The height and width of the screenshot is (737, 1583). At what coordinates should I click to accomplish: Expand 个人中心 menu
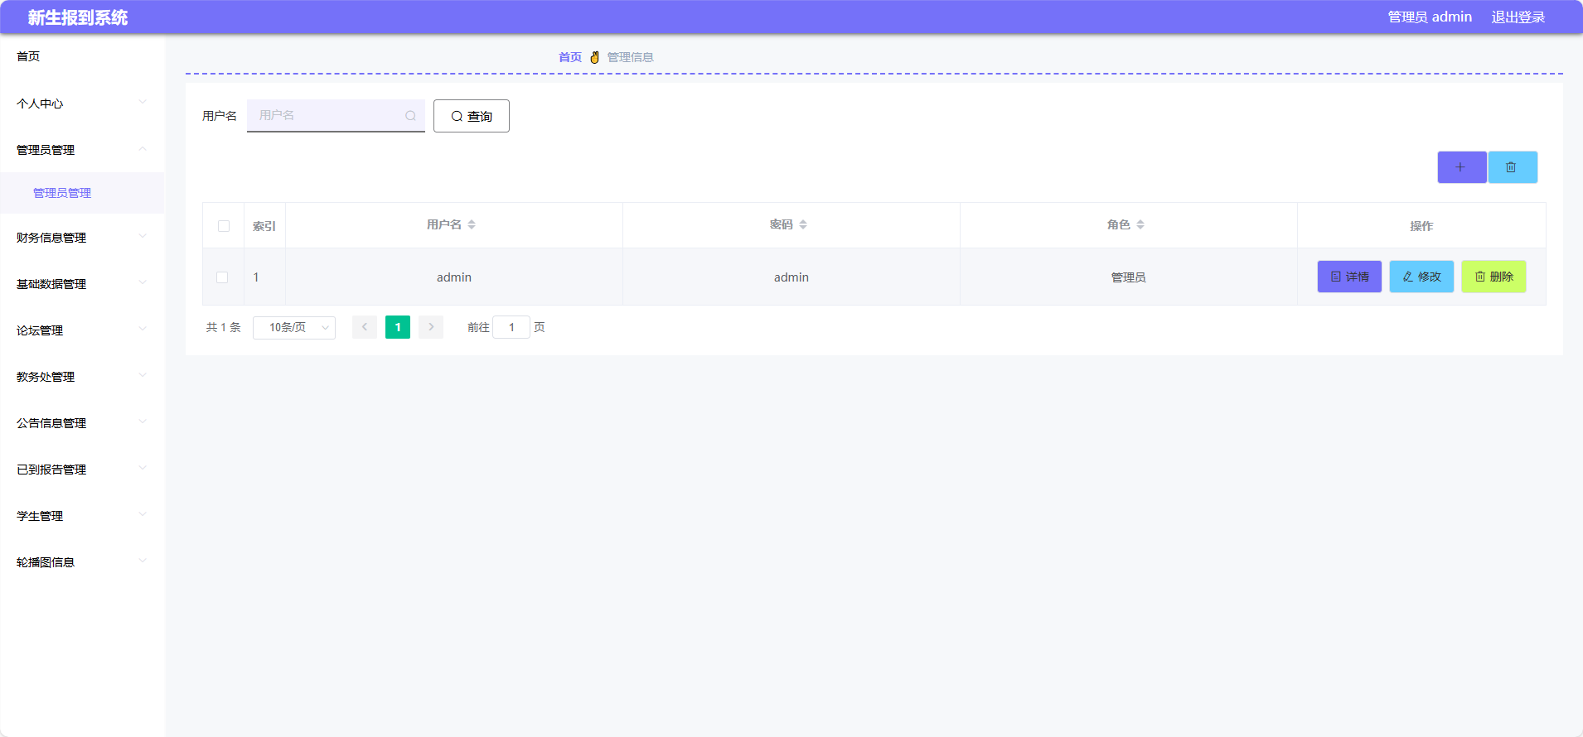82,104
